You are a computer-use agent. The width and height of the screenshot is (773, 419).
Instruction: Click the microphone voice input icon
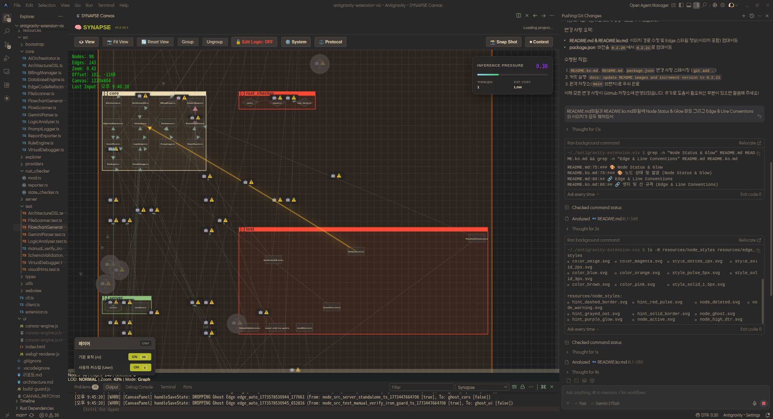(754, 403)
